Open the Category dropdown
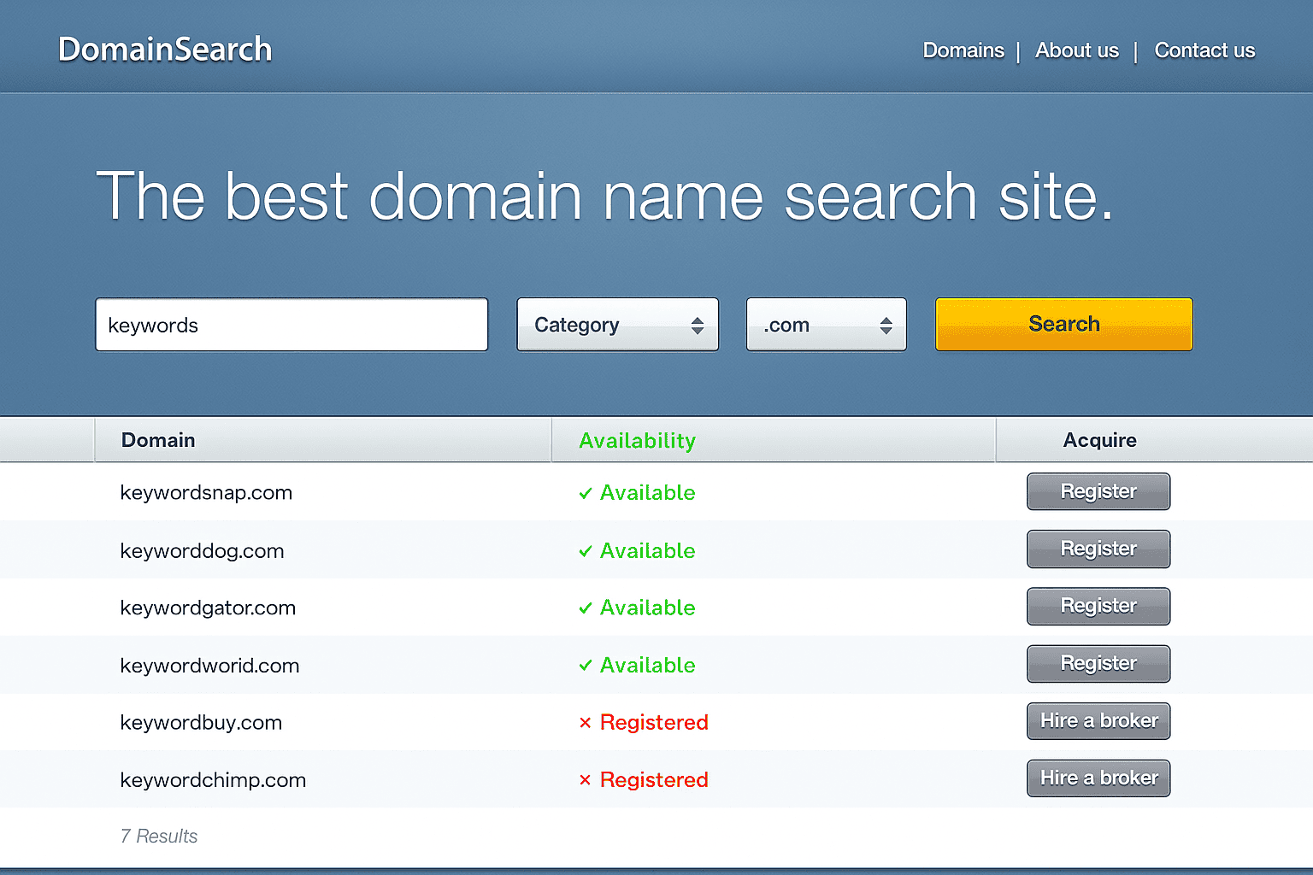The height and width of the screenshot is (875, 1313). tap(617, 325)
